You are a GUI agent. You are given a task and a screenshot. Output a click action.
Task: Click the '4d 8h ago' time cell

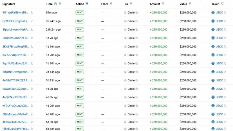tap(52, 97)
